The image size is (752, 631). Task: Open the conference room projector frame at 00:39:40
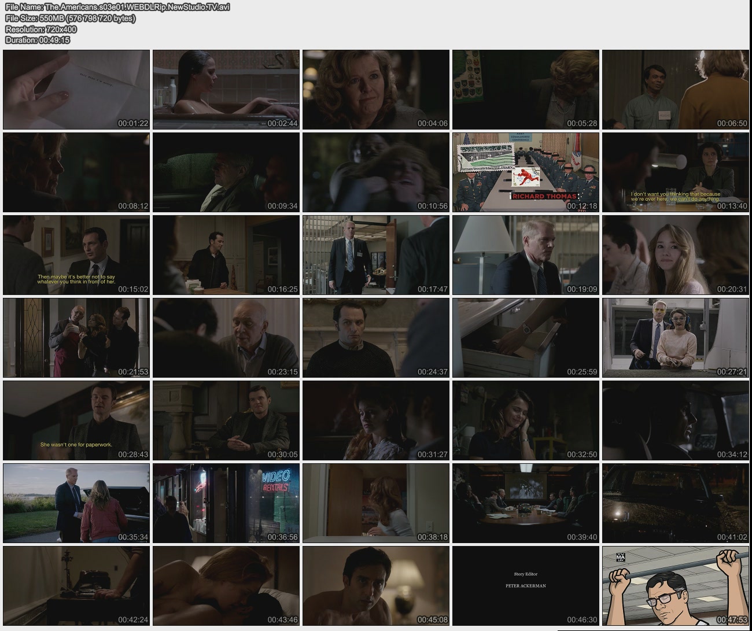(x=526, y=503)
